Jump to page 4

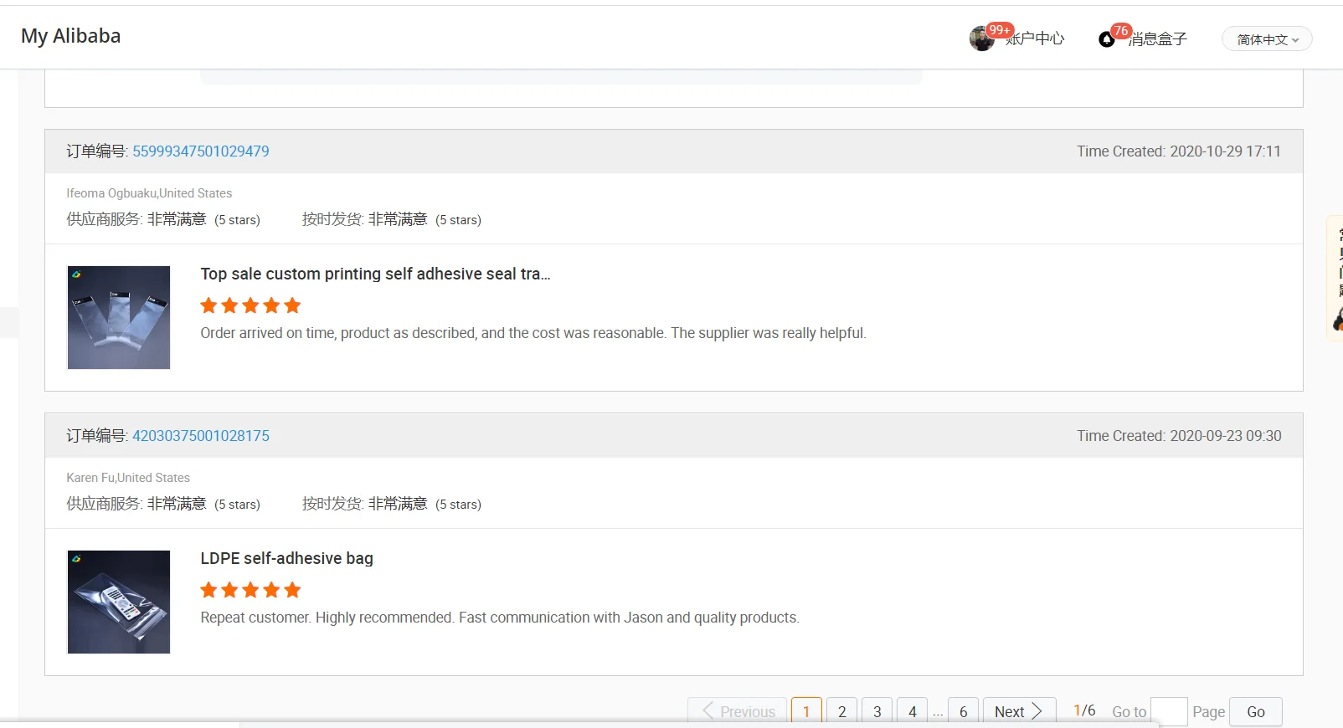[913, 711]
